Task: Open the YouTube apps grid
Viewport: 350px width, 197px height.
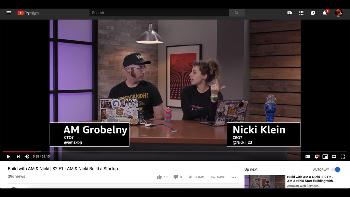Action: tap(301, 13)
